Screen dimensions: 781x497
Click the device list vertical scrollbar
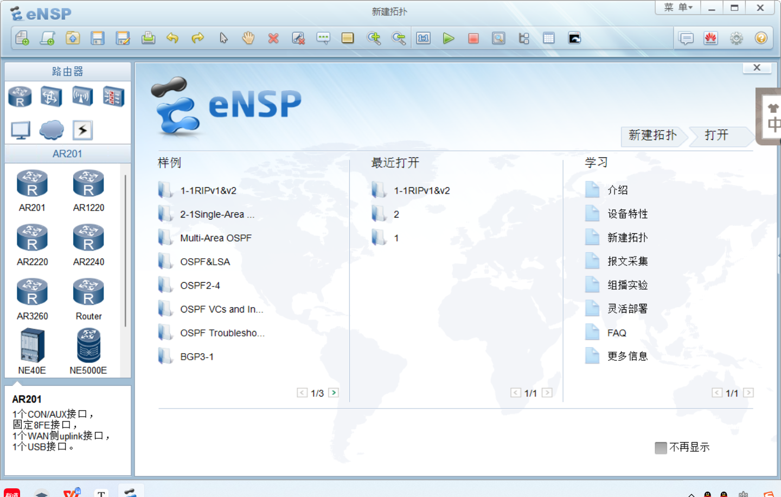coord(125,250)
